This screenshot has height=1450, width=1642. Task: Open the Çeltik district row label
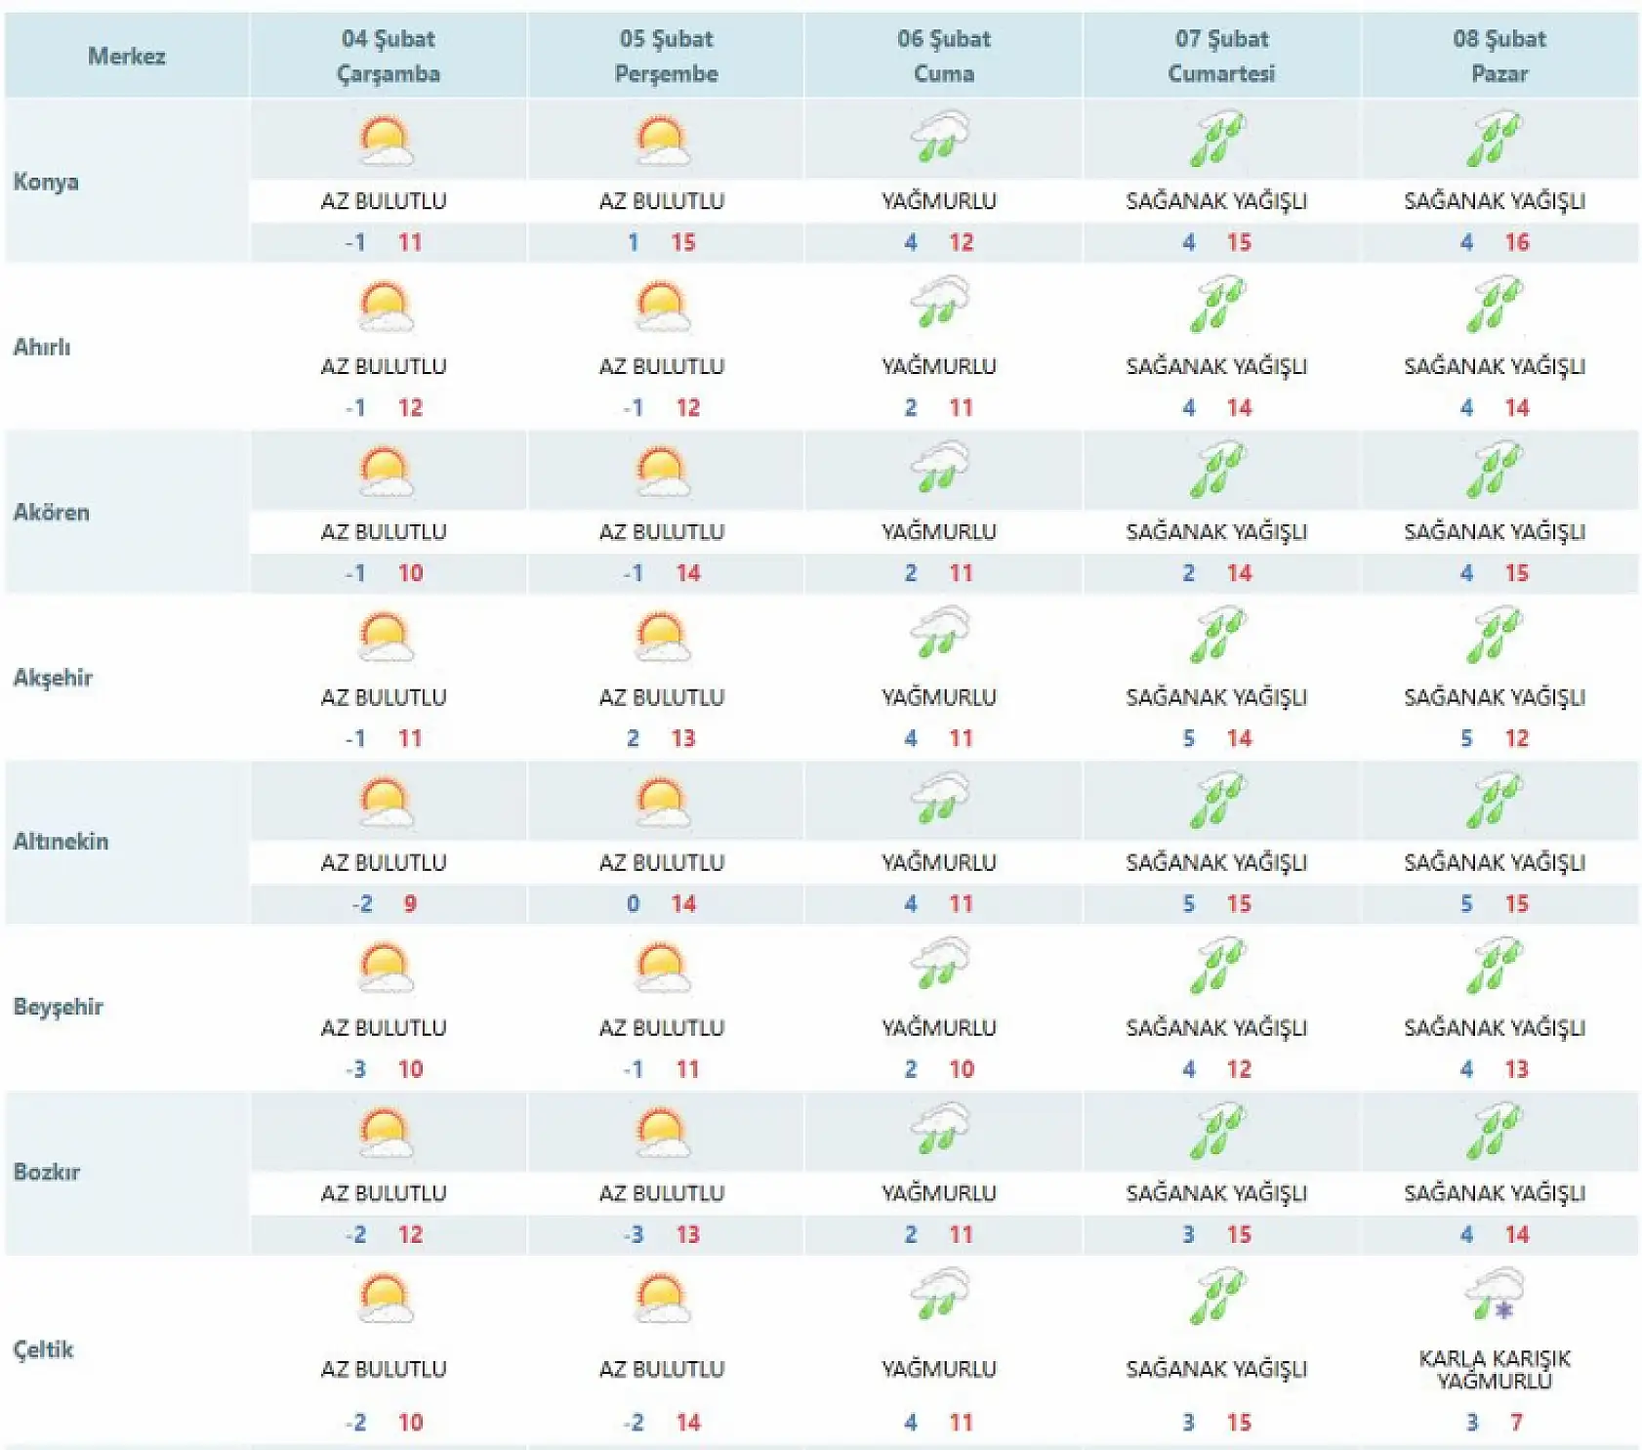tap(44, 1349)
